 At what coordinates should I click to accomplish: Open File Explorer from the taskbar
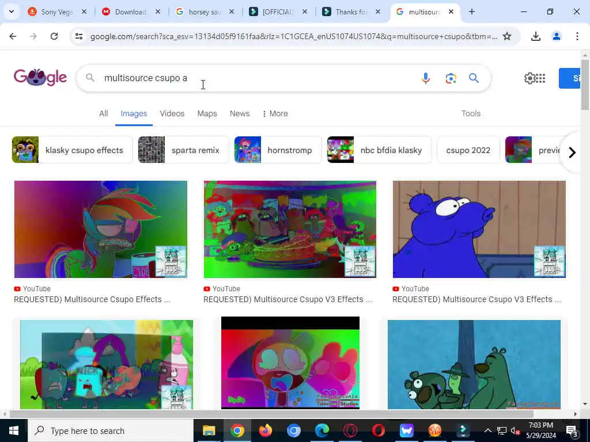[x=209, y=430]
